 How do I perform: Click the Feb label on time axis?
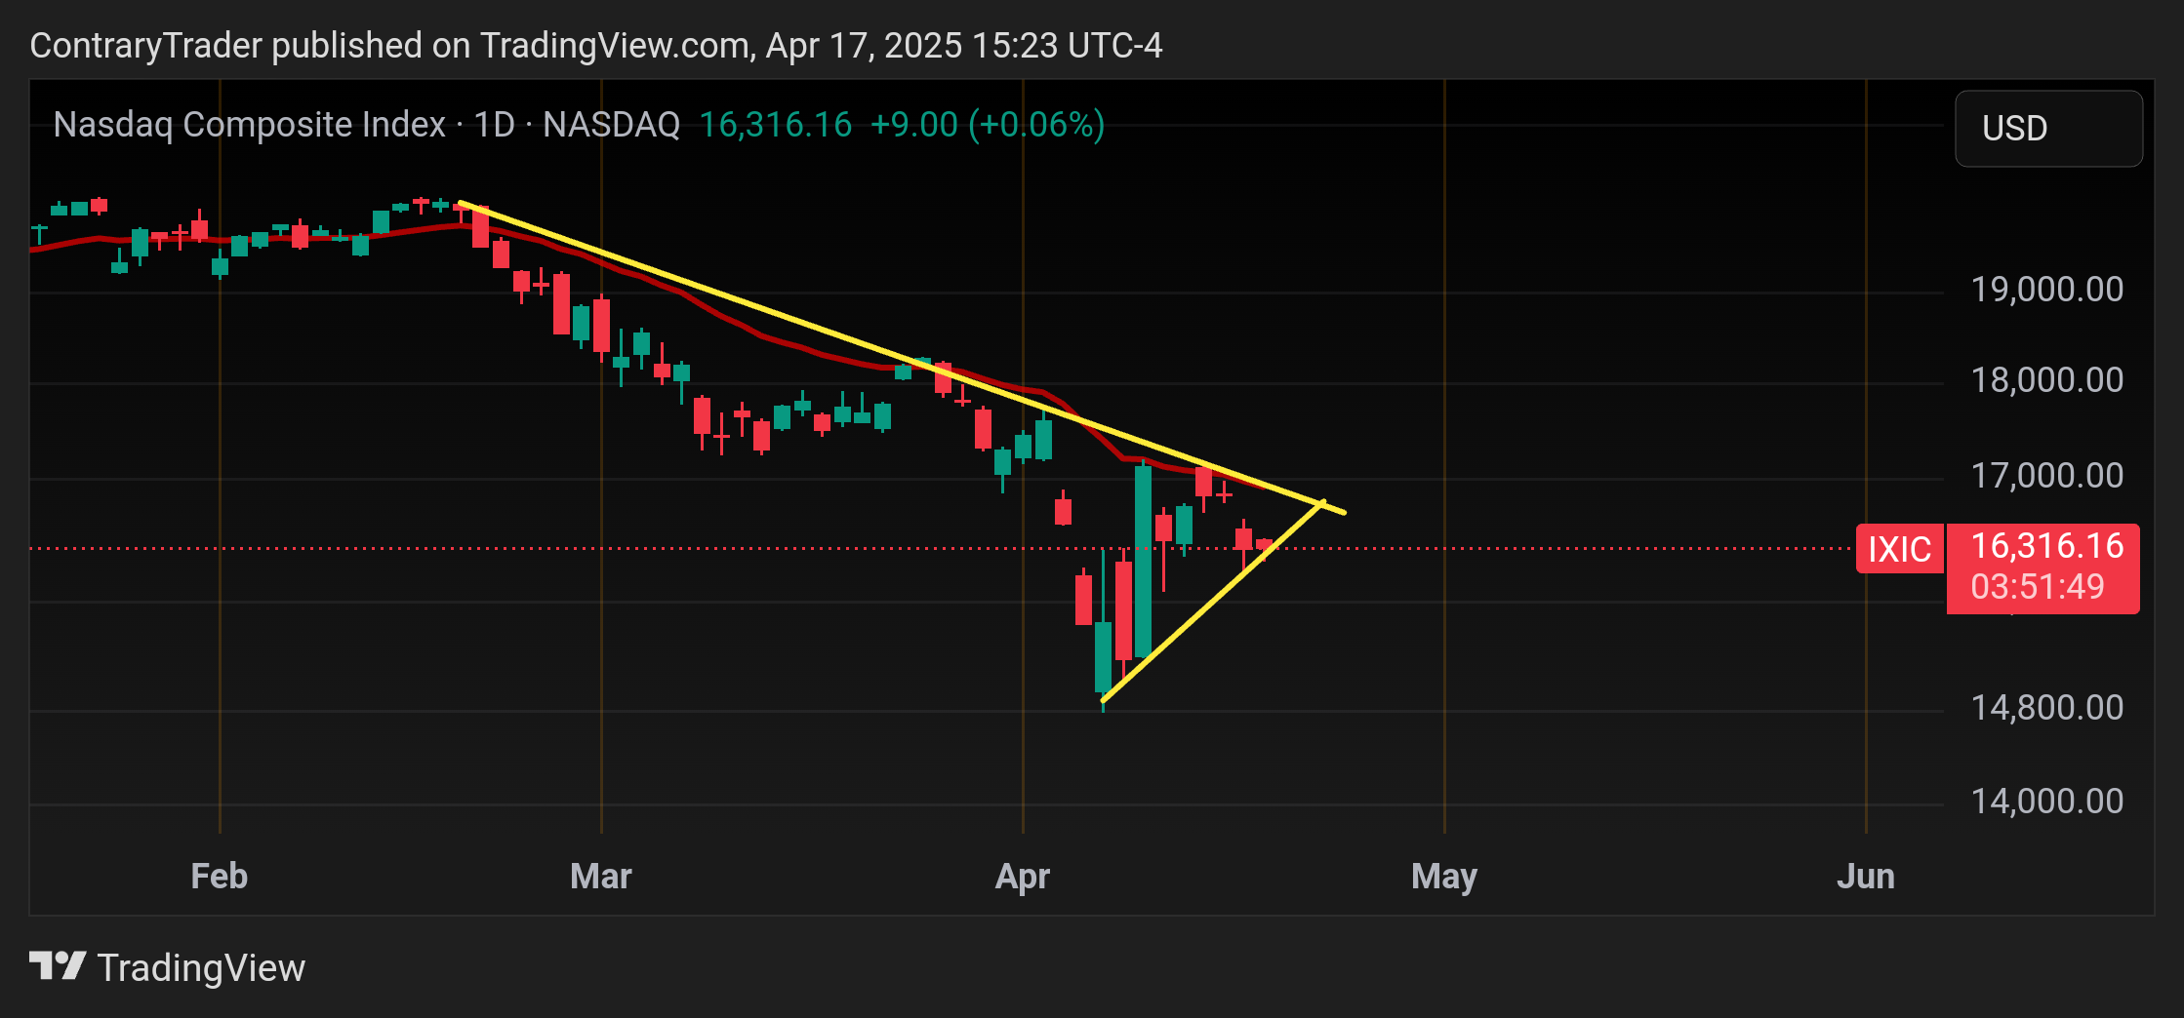point(220,876)
